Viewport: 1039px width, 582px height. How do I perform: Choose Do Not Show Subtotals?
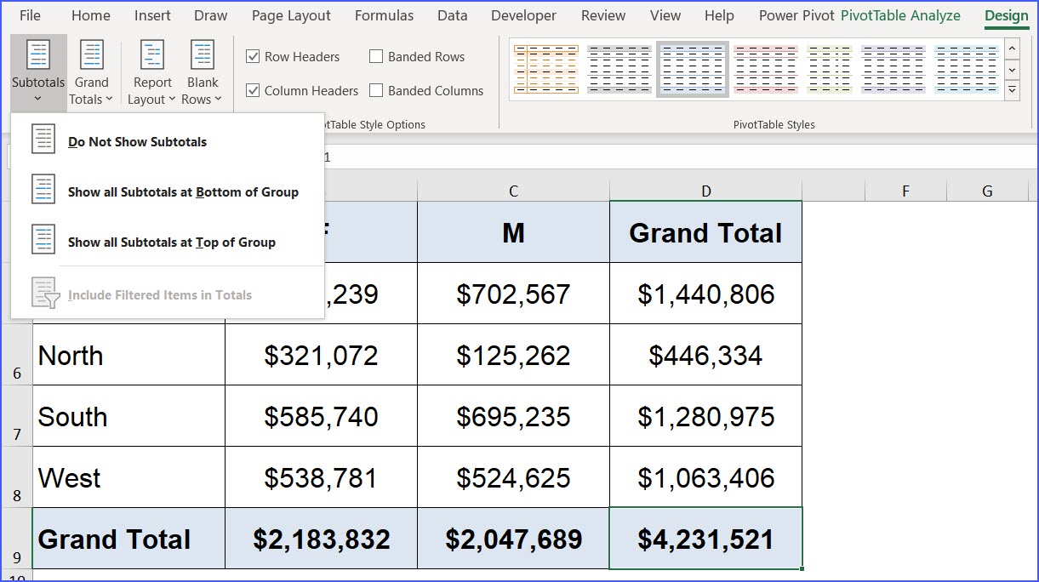pyautogui.click(x=168, y=141)
